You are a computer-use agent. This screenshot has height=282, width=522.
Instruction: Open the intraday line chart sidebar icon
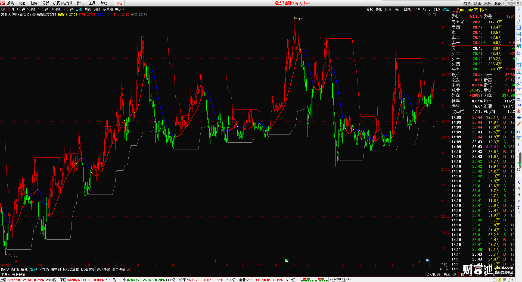519,40
